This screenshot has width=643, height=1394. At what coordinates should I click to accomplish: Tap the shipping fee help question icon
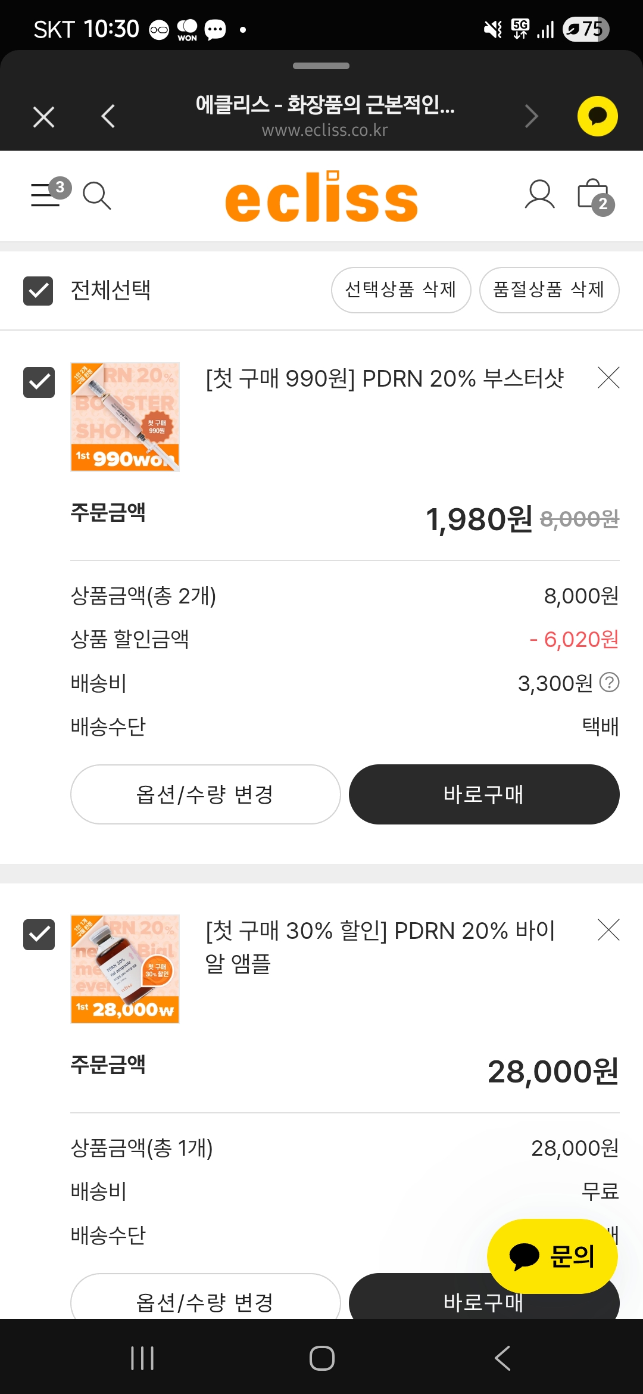(609, 682)
